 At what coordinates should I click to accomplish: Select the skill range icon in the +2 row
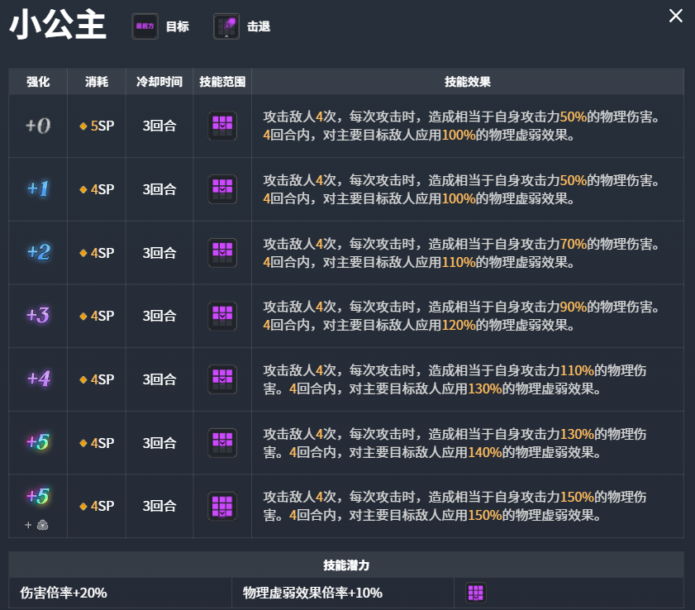point(222,252)
